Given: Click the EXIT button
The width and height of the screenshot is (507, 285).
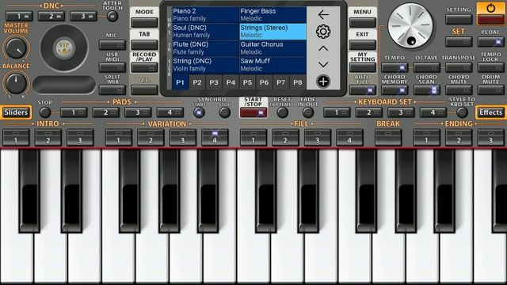Looking at the screenshot, I should tap(363, 44).
